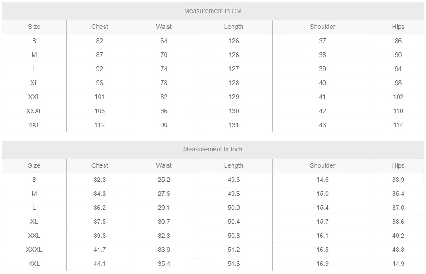The image size is (426, 274).
Task: Click the Waist header in the Inch table
Action: click(164, 165)
